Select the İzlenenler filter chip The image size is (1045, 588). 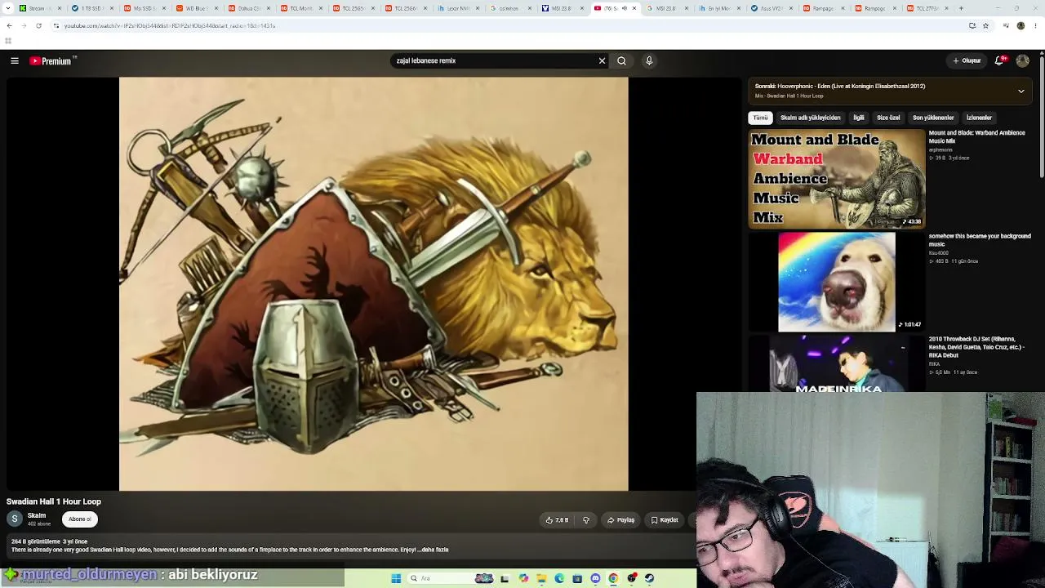pos(979,118)
